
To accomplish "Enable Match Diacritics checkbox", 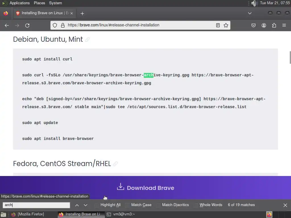I will click(158, 205).
